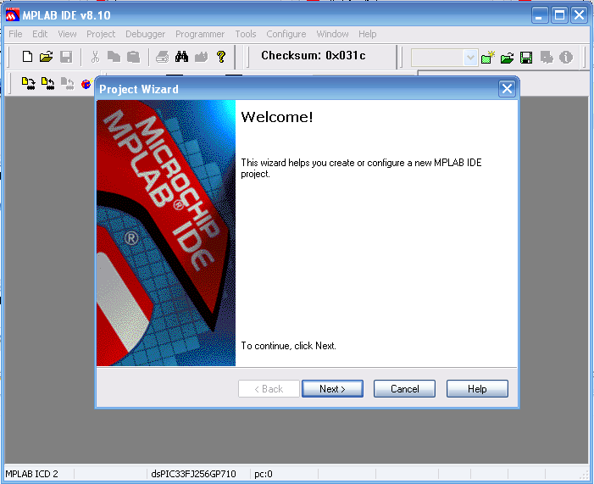594x484 pixels.
Task: Click the Paste clipboard icon
Action: [x=133, y=57]
